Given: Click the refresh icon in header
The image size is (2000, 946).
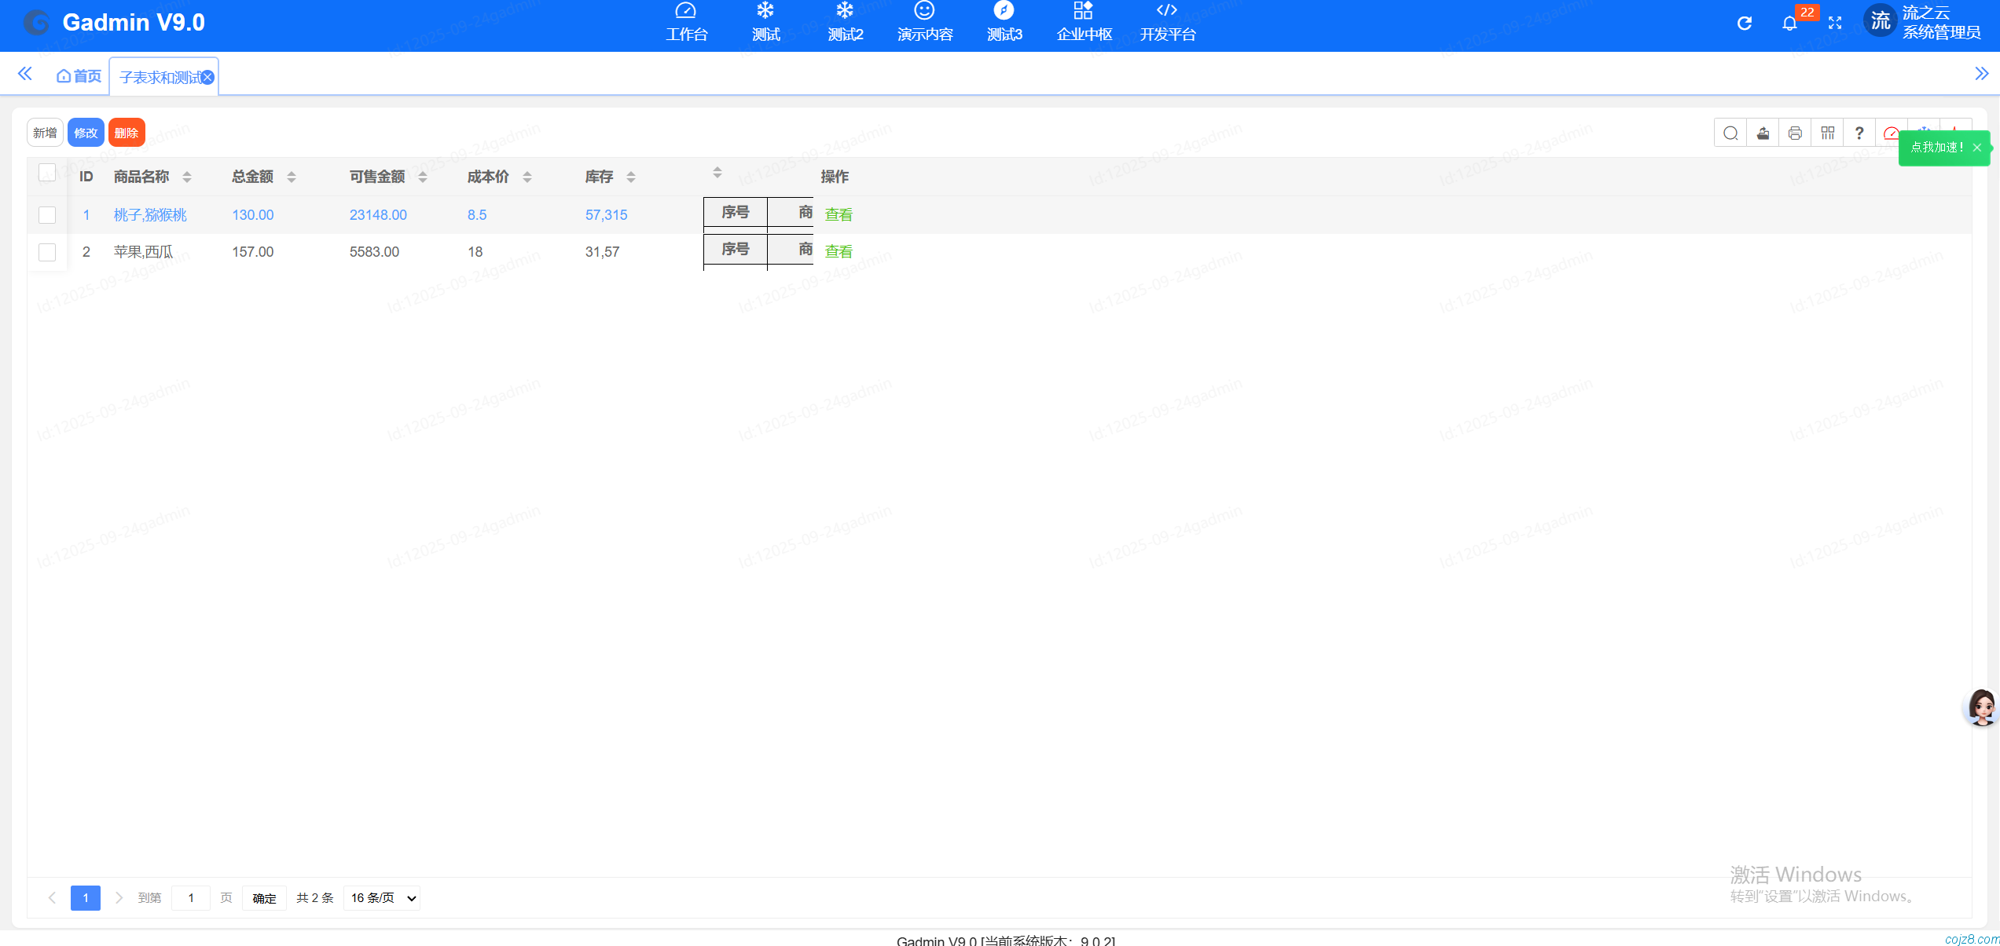Looking at the screenshot, I should [x=1744, y=24].
